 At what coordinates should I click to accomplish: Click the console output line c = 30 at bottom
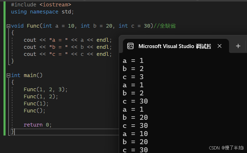135,150
